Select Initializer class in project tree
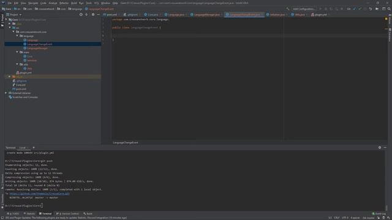The height and width of the screenshot is (220, 392). coord(32,61)
